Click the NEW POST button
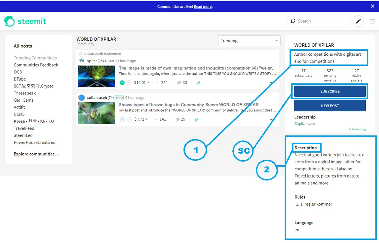The height and width of the screenshot is (243, 379). (330, 106)
